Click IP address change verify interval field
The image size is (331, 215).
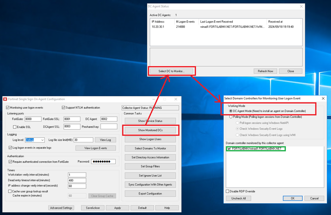tap(77, 186)
